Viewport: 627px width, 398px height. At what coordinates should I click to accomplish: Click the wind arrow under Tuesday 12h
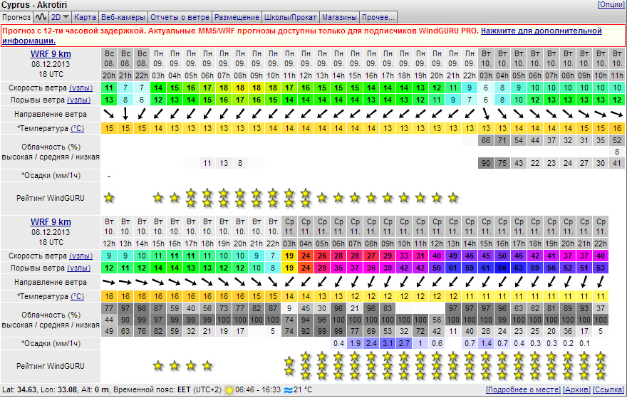(109, 282)
